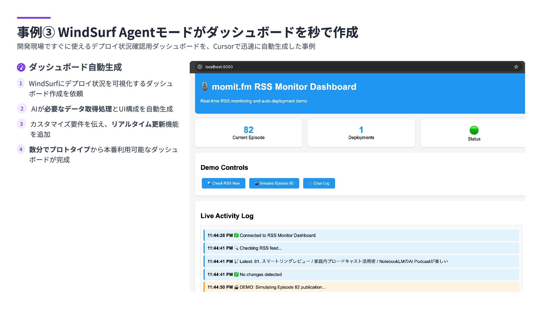Click slide title 事例③ WindSurf Agentモード
Image resolution: width=542 pixels, height=329 pixels.
point(187,32)
